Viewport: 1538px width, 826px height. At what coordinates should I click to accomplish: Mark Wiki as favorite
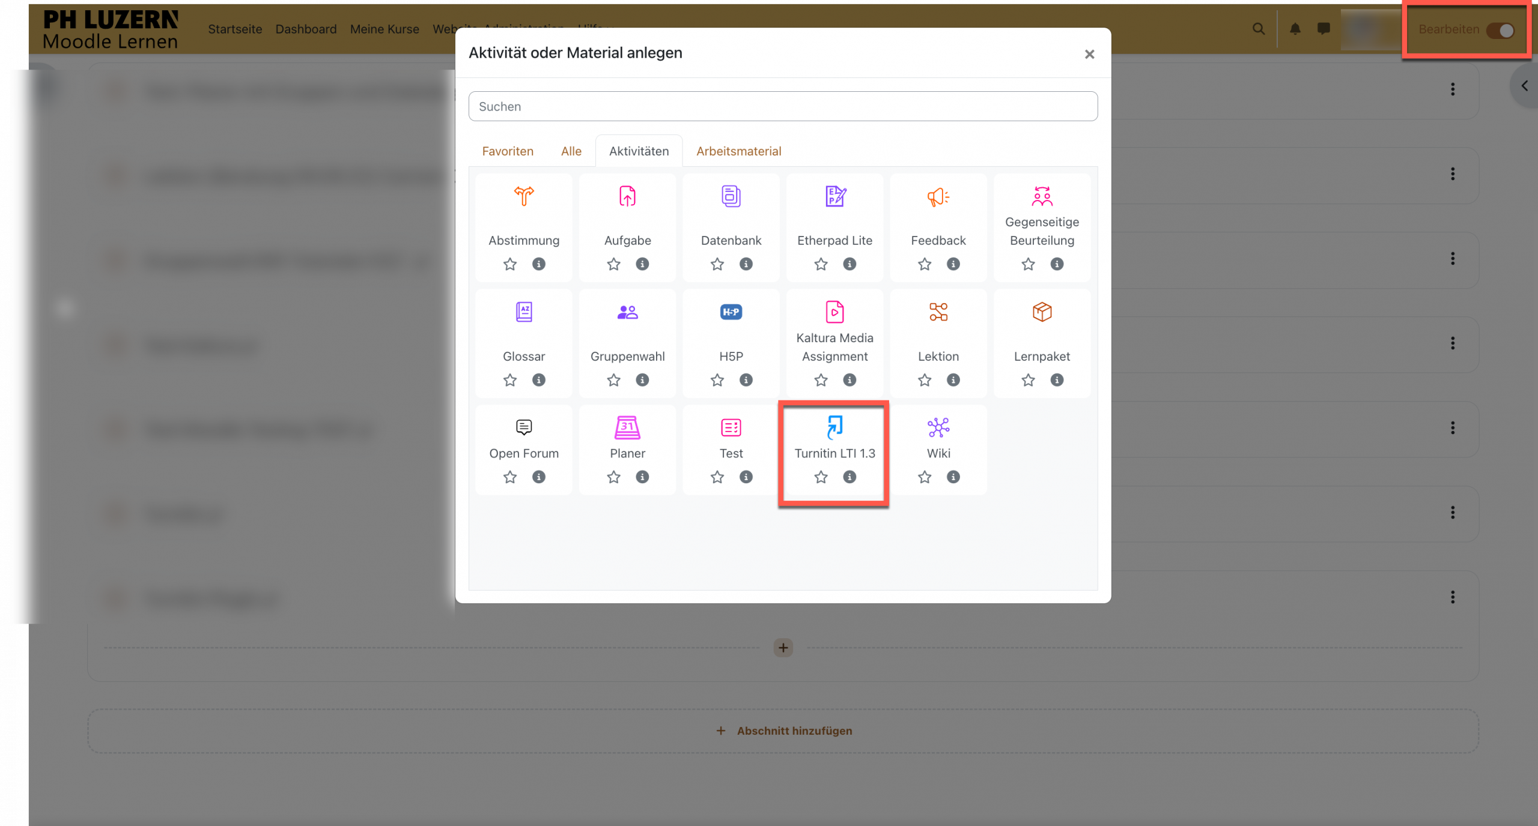925,477
